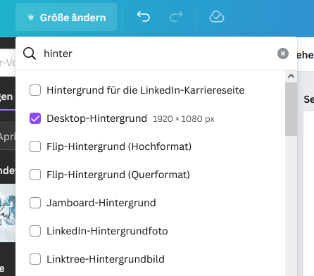
Task: Click the undo arrow icon
Action: coord(144,17)
